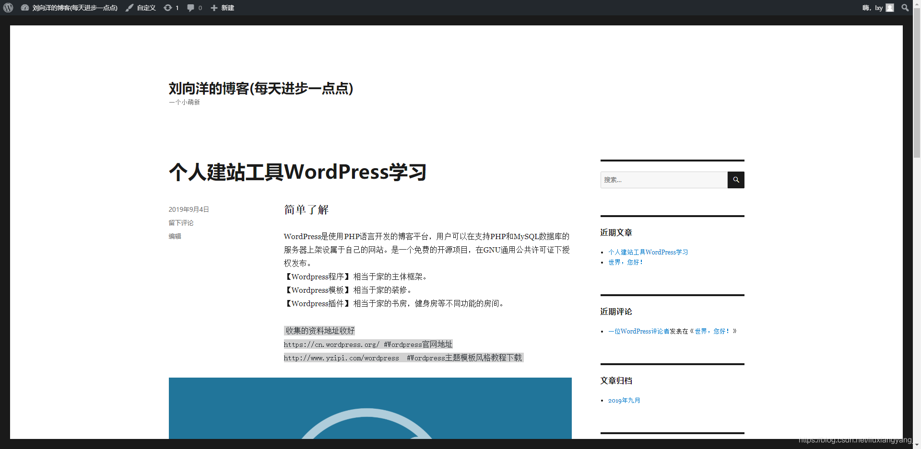Click the 文章归档 widget heading
This screenshot has width=921, height=449.
616,380
